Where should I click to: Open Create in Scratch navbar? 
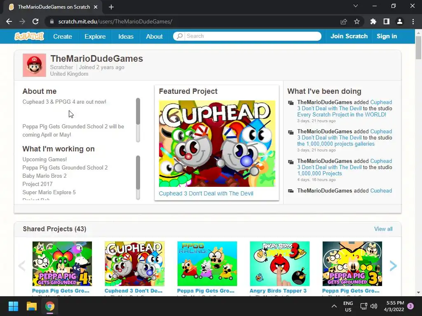tap(63, 36)
